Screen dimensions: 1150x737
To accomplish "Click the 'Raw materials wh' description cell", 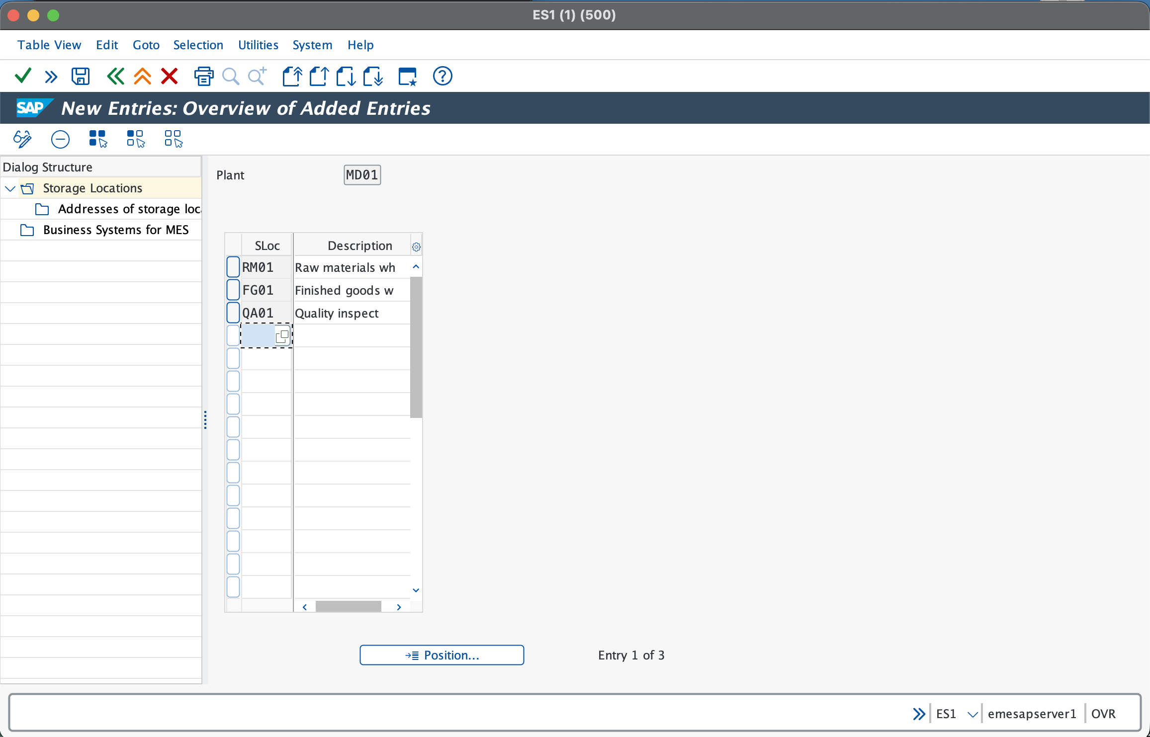I will [x=352, y=267].
